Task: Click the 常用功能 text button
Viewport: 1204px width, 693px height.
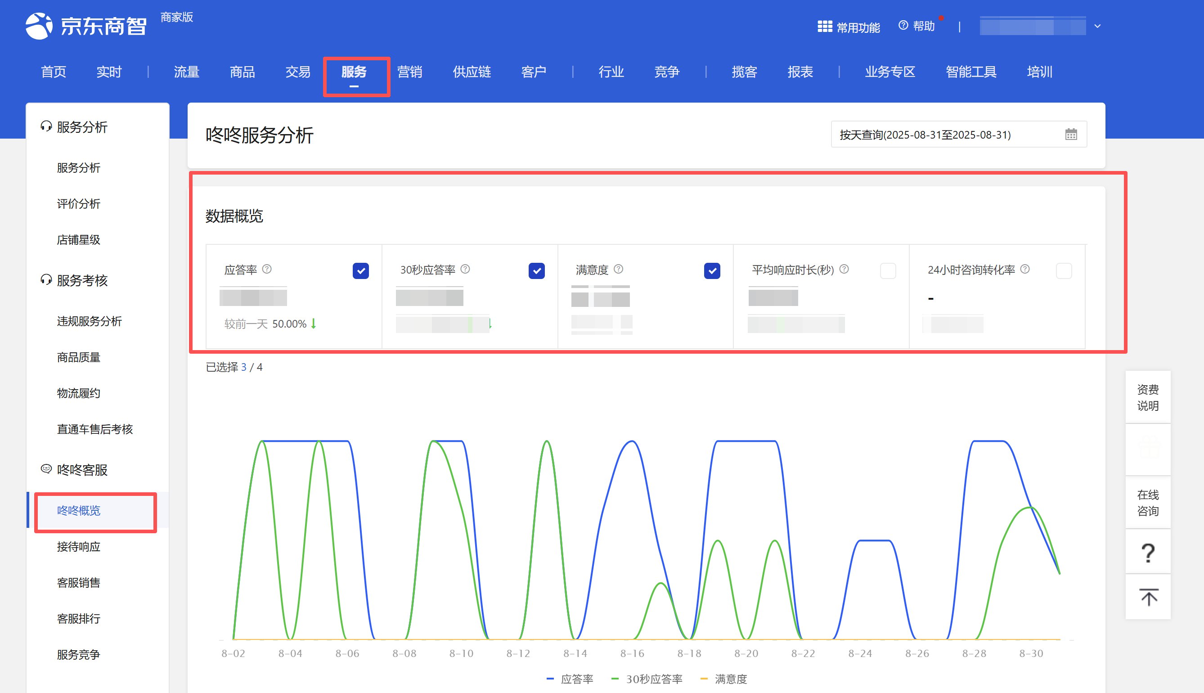Action: pos(858,27)
